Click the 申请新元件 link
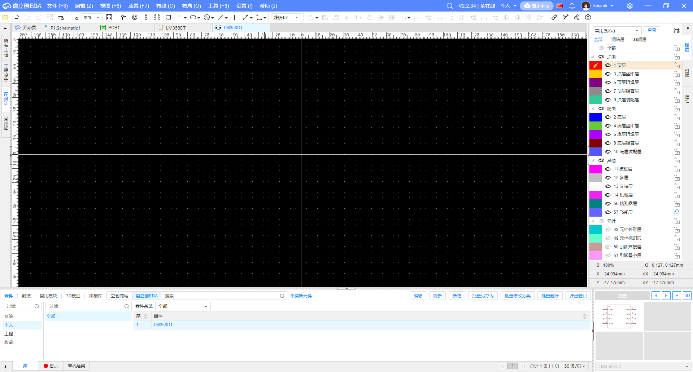 point(301,296)
